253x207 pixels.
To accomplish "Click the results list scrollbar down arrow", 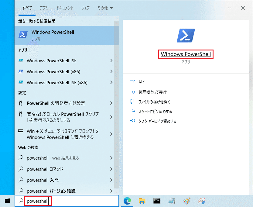I will [117, 192].
